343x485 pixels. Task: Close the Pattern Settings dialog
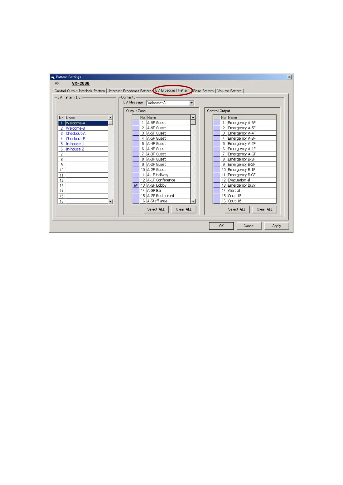click(x=289, y=77)
